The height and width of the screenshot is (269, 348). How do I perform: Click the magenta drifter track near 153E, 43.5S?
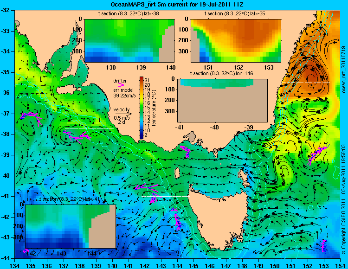[x=324, y=246]
